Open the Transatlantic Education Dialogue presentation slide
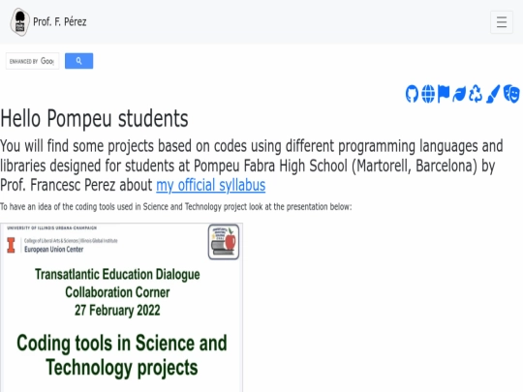The image size is (523, 392). pos(121,308)
